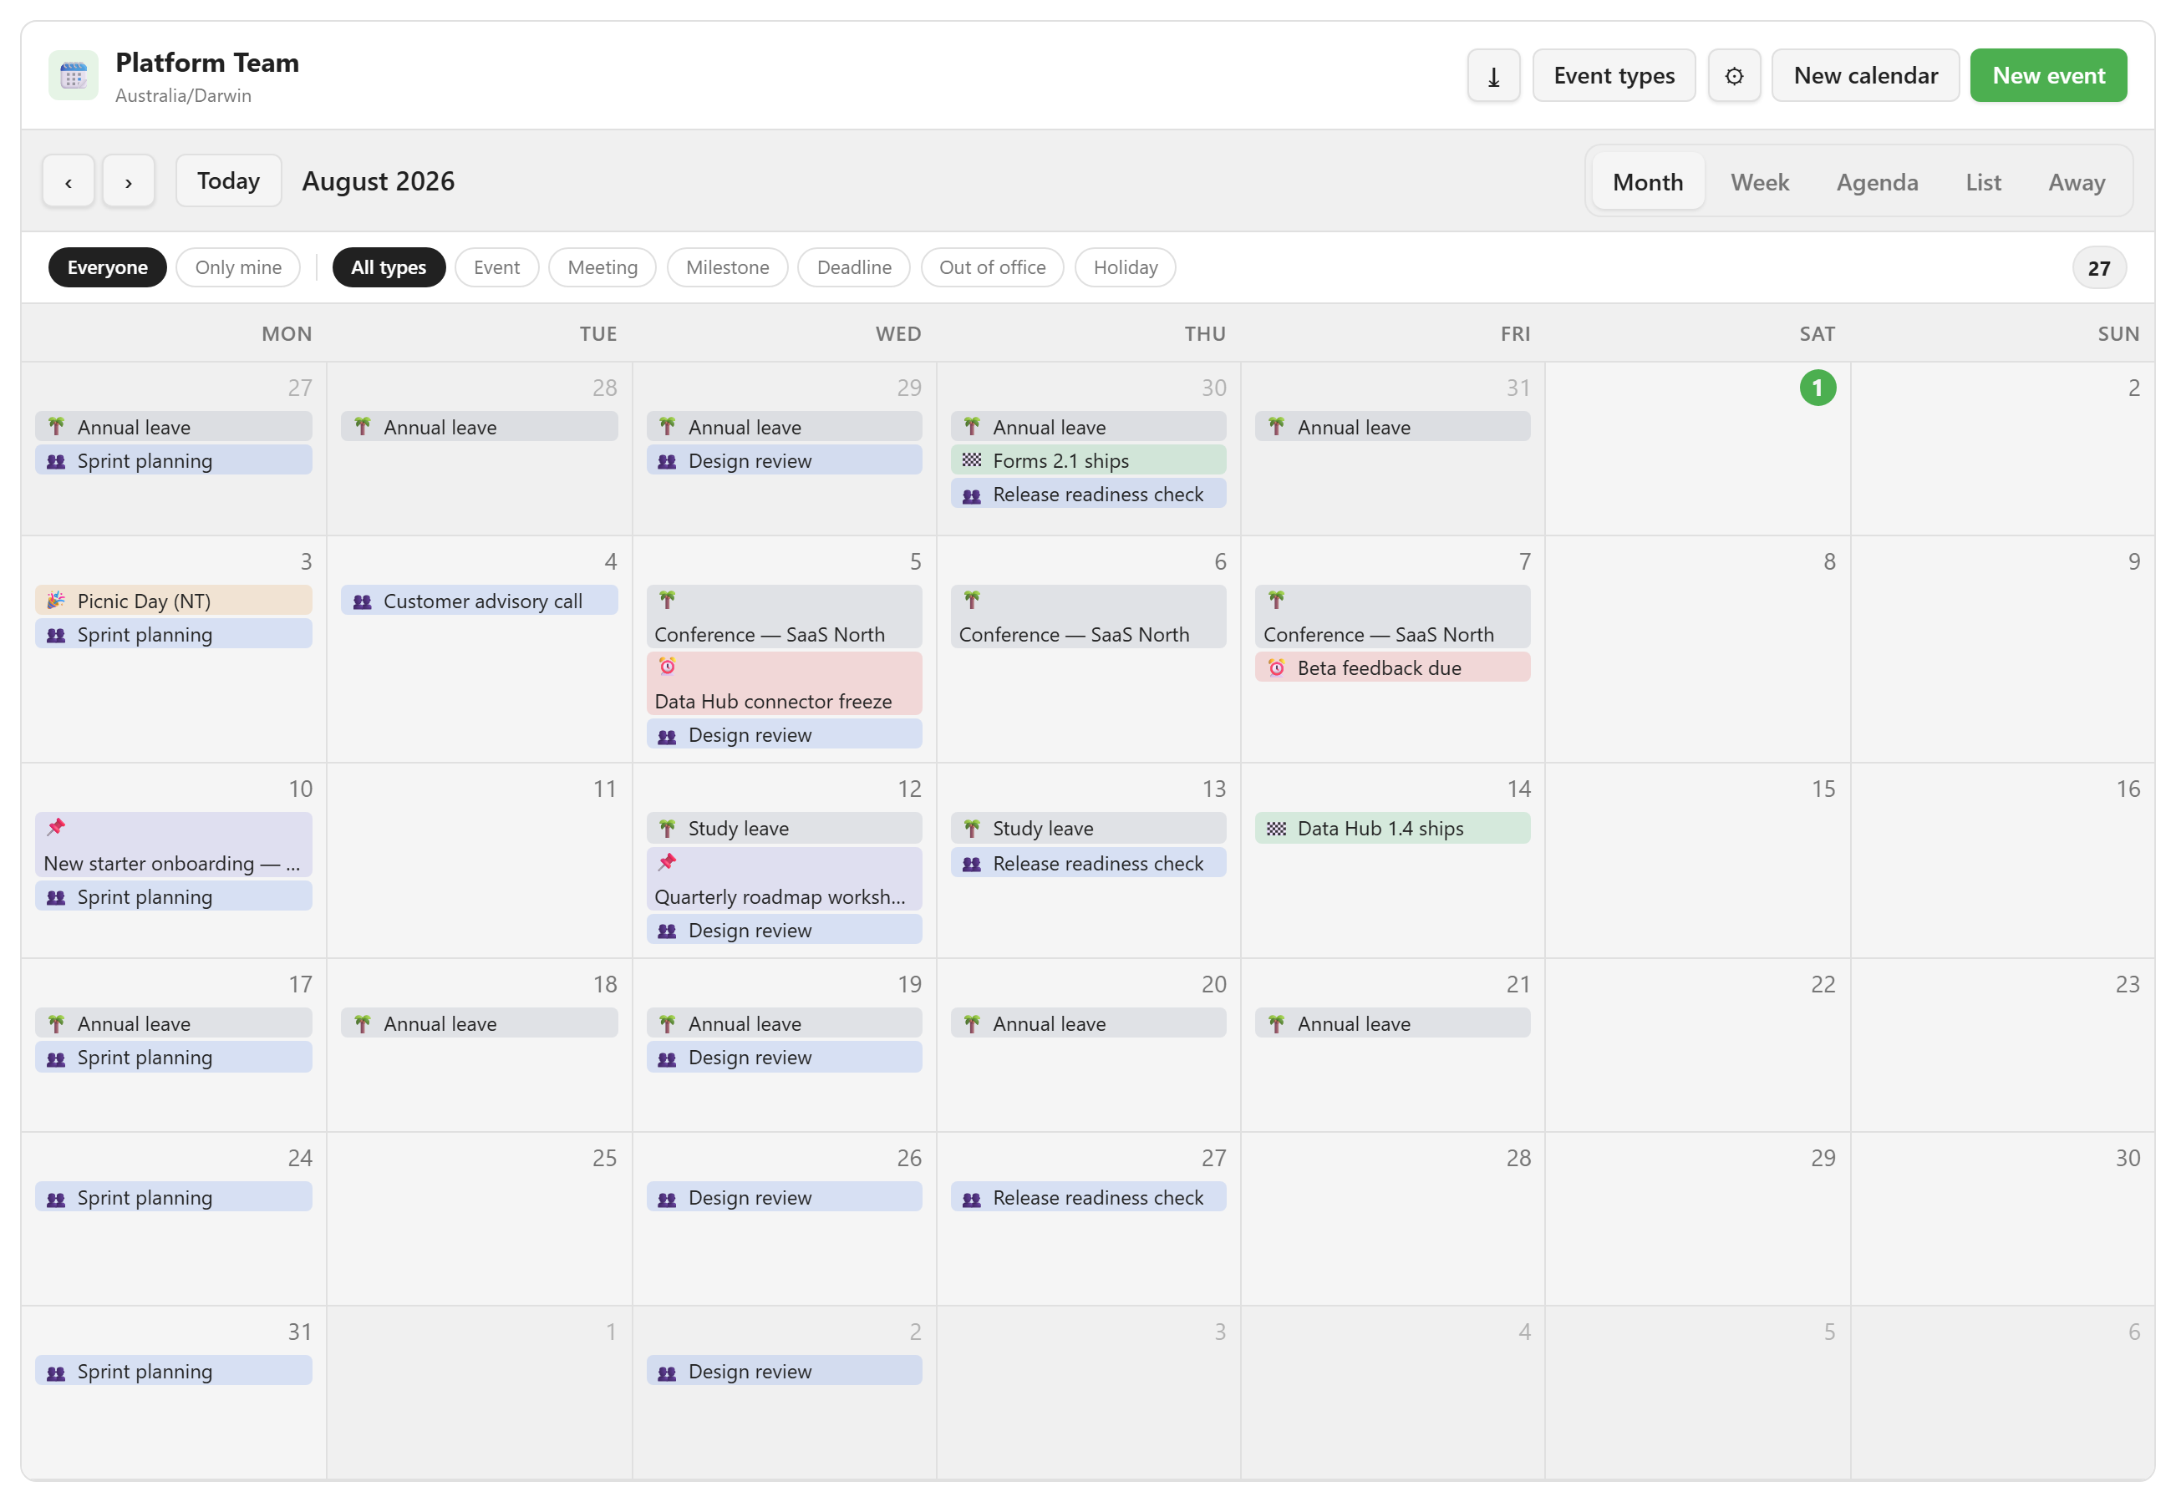Open Design review event on August 26
Viewport: 2176px width, 1502px height.
784,1197
